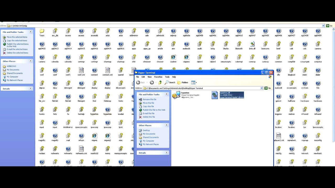Open My Network Places in Help window

point(15,80)
